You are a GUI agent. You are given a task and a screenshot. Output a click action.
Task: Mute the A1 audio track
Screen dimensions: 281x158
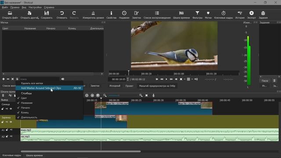click(x=11, y=130)
